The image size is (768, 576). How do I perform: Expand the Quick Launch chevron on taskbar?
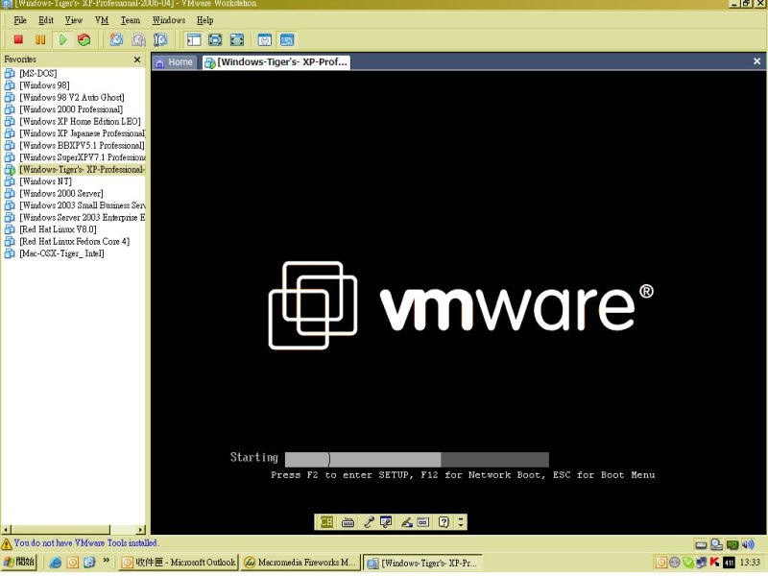coord(106,561)
